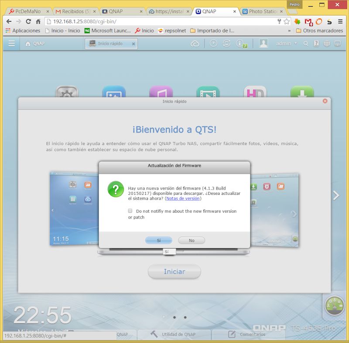Click the browser home icon
This screenshot has height=343, width=349.
pyautogui.click(x=38, y=21)
